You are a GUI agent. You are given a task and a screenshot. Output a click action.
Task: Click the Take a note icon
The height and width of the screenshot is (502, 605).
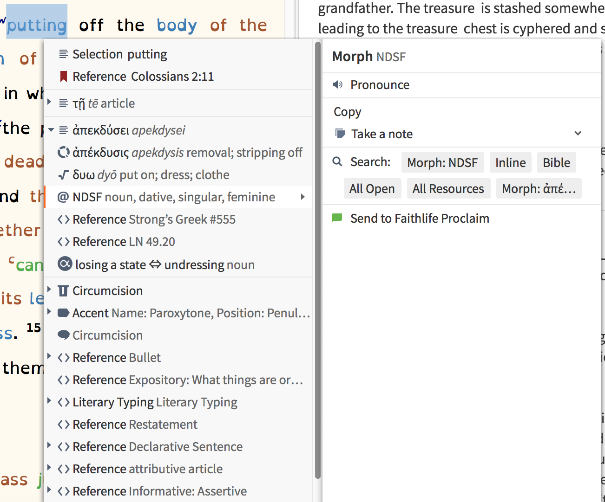tap(340, 134)
